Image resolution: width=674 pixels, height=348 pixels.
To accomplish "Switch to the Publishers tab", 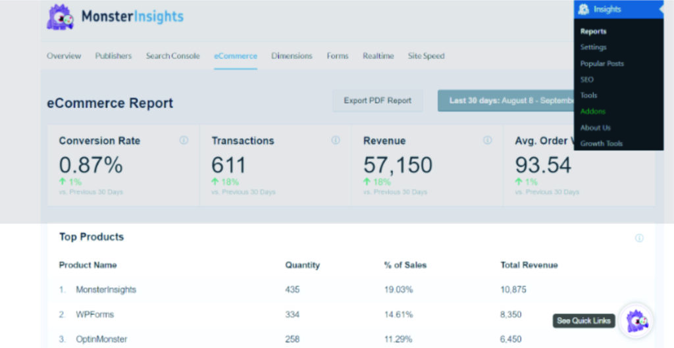I will (x=113, y=56).
